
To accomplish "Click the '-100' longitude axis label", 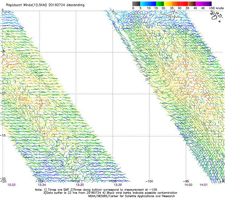I will click(x=149, y=181).
